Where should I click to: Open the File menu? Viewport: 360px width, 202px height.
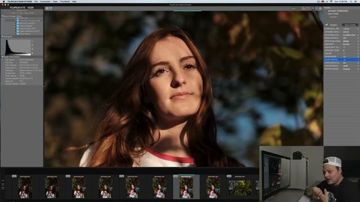36,1
